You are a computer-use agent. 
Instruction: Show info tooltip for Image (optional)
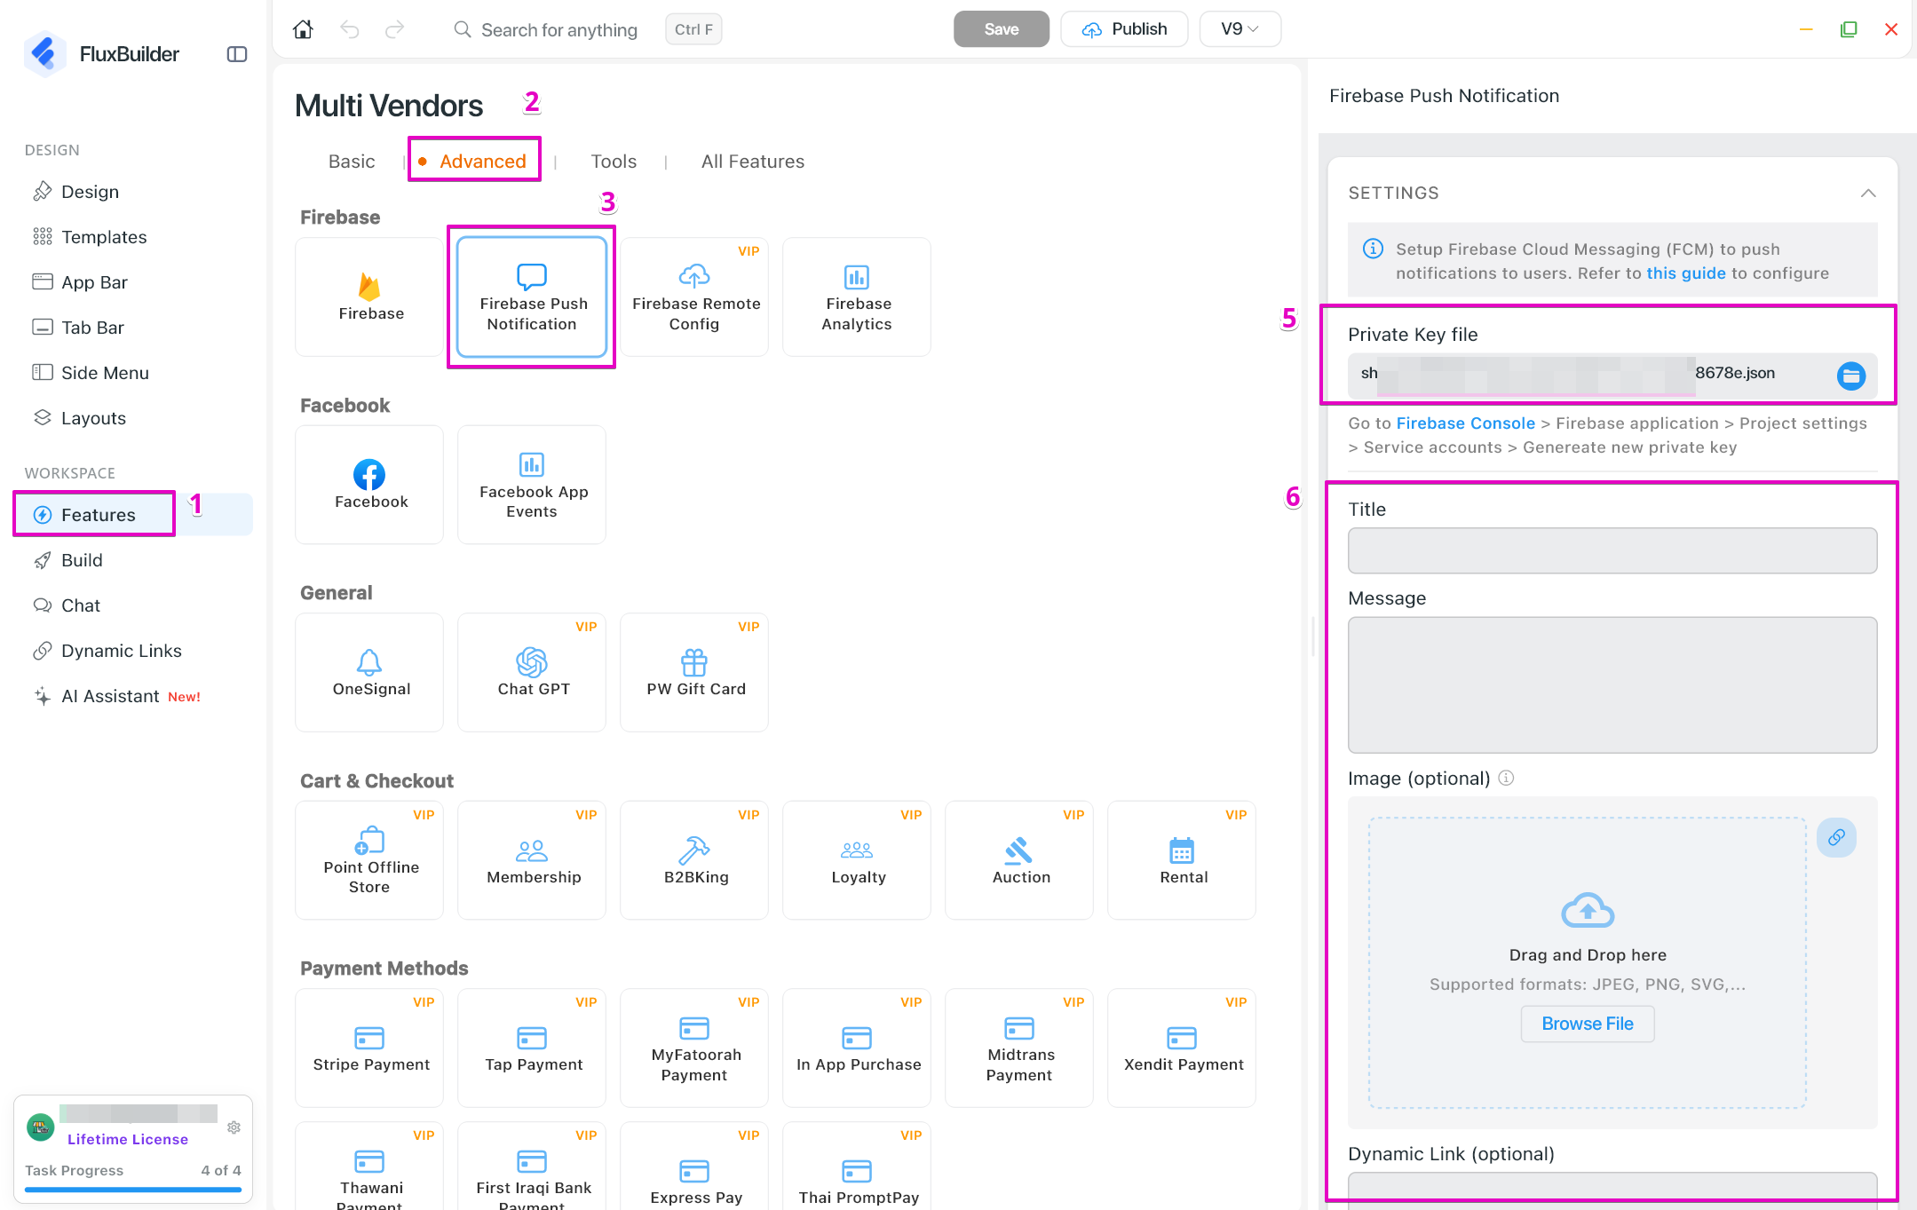click(x=1506, y=778)
